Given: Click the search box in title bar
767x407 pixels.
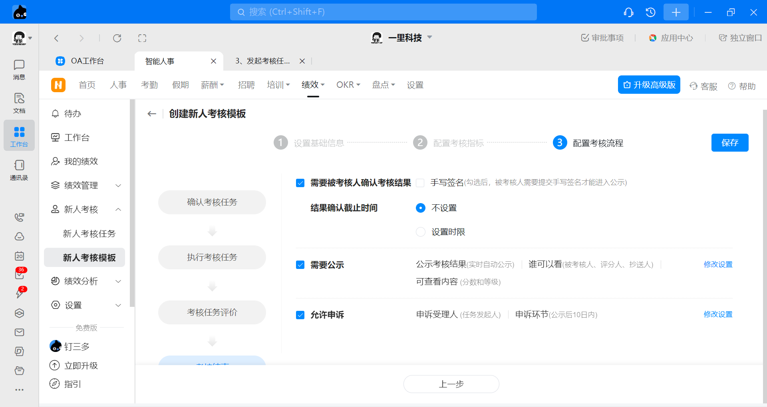Looking at the screenshot, I should (x=383, y=12).
